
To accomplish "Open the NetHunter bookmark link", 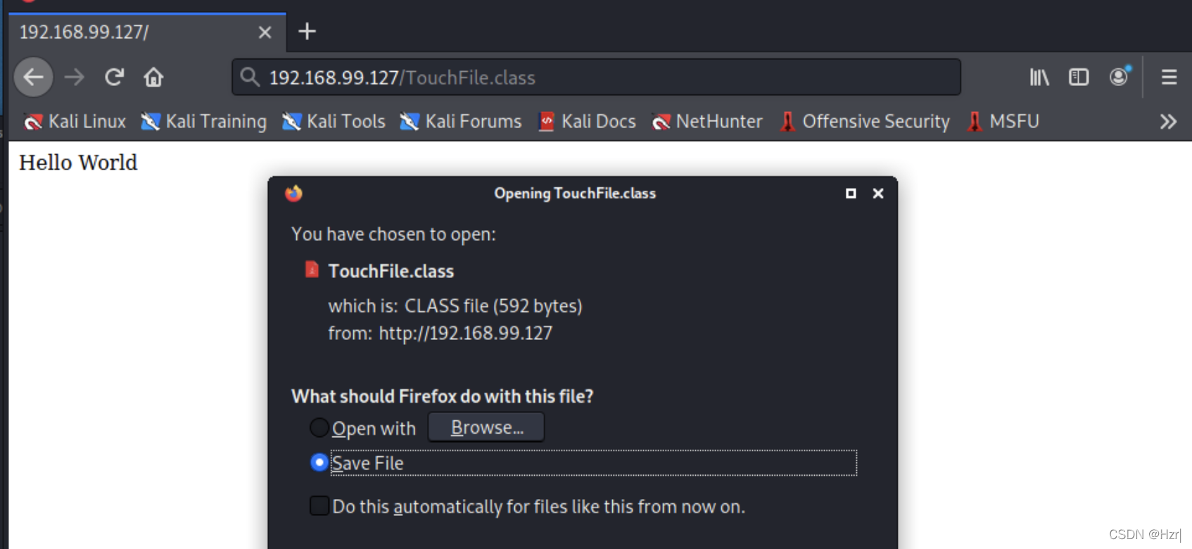I will coord(707,122).
